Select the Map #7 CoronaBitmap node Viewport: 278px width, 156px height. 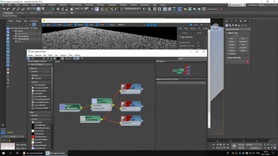pos(70,107)
